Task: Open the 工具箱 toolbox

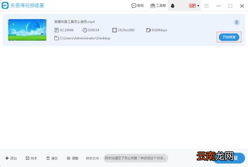Action: 158,6
